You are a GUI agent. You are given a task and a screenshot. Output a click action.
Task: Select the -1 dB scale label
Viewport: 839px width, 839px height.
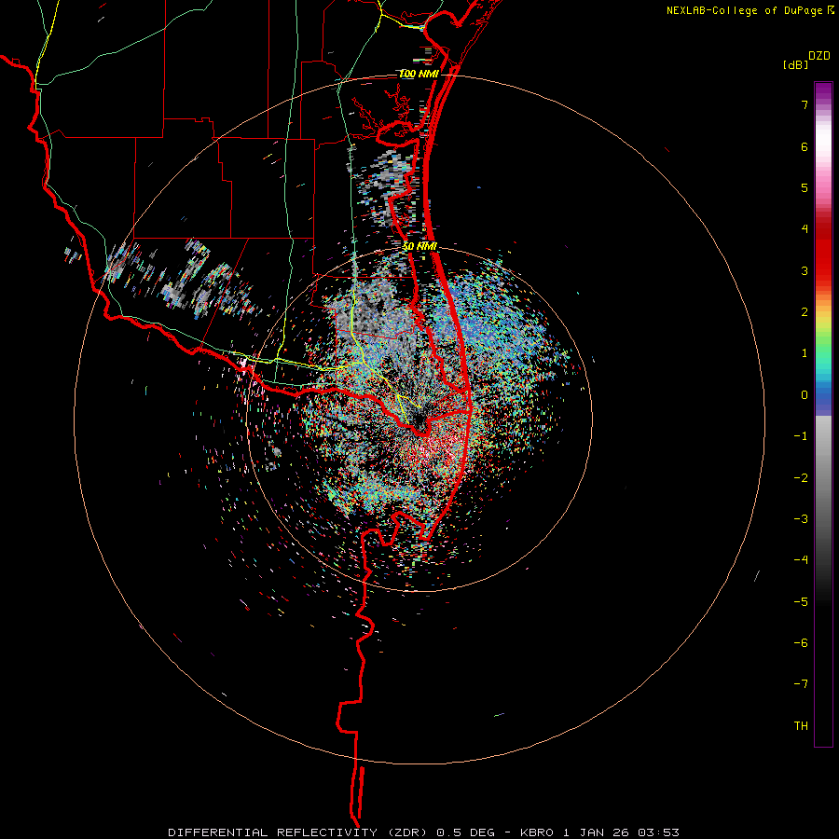coord(801,436)
